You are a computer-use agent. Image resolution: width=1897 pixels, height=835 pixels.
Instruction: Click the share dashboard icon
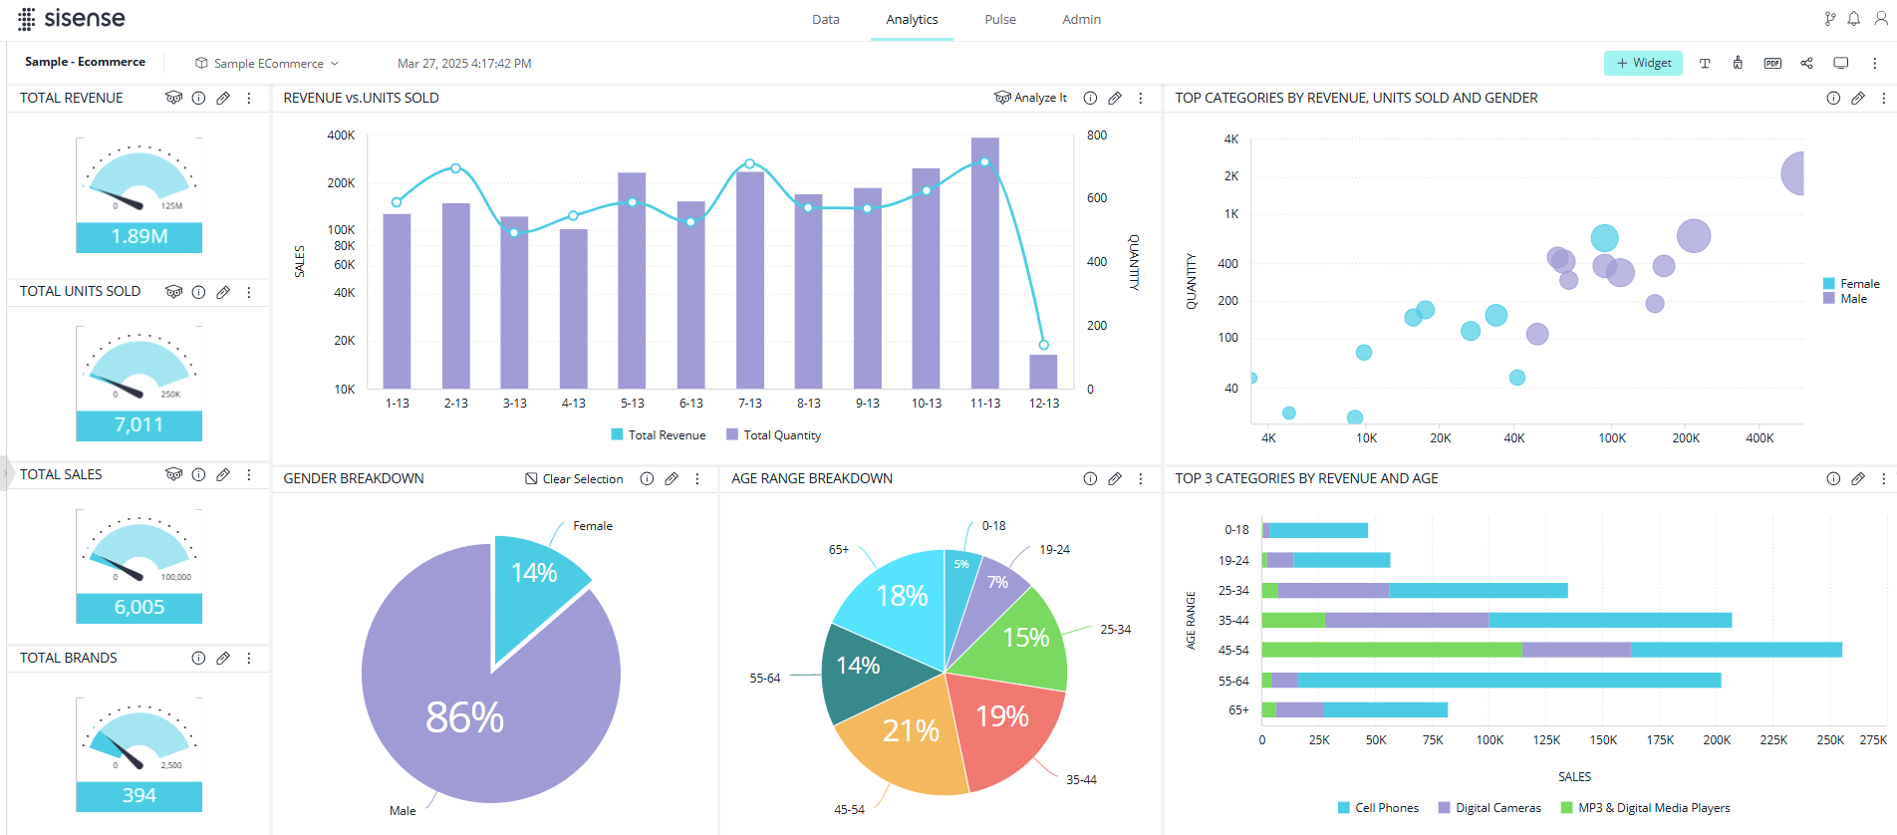point(1806,63)
